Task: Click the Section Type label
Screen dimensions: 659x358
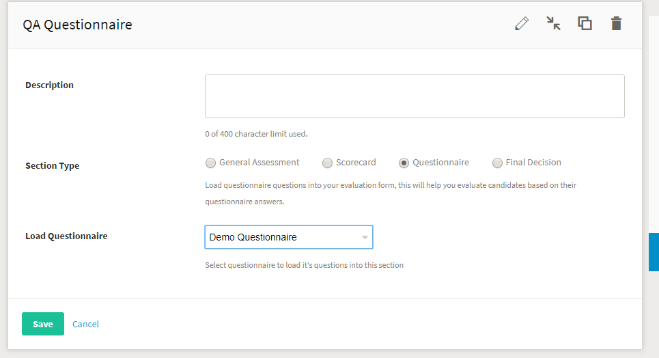Action: (52, 166)
